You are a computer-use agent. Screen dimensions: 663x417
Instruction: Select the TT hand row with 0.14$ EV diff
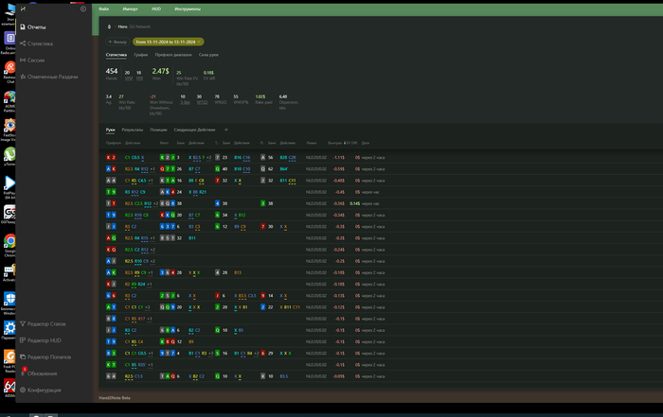(x=381, y=203)
